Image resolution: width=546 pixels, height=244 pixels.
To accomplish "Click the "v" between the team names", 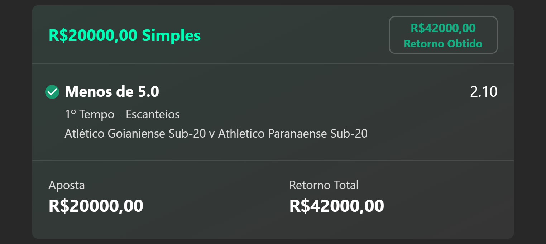I will click(212, 134).
